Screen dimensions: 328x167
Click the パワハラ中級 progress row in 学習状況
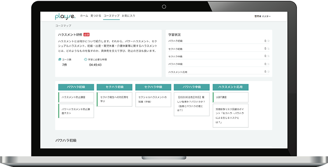click(x=219, y=64)
